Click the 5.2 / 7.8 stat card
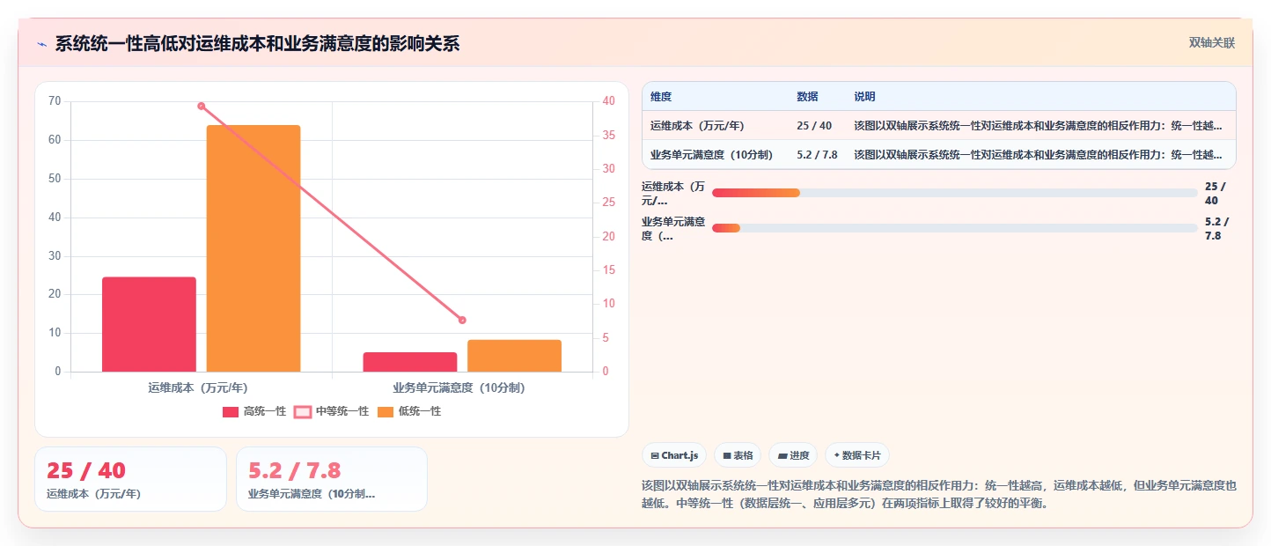The image size is (1271, 546). pos(331,479)
